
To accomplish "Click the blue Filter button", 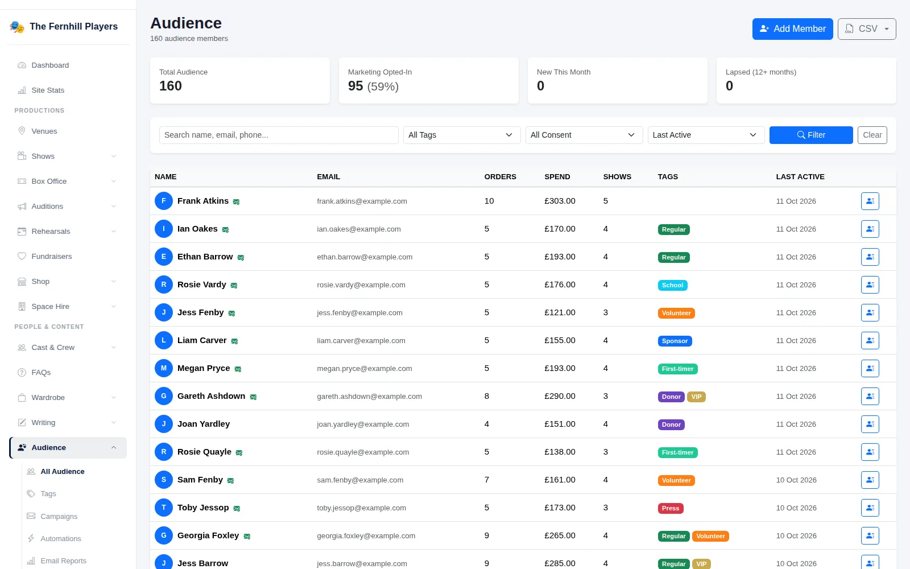I will coord(811,135).
